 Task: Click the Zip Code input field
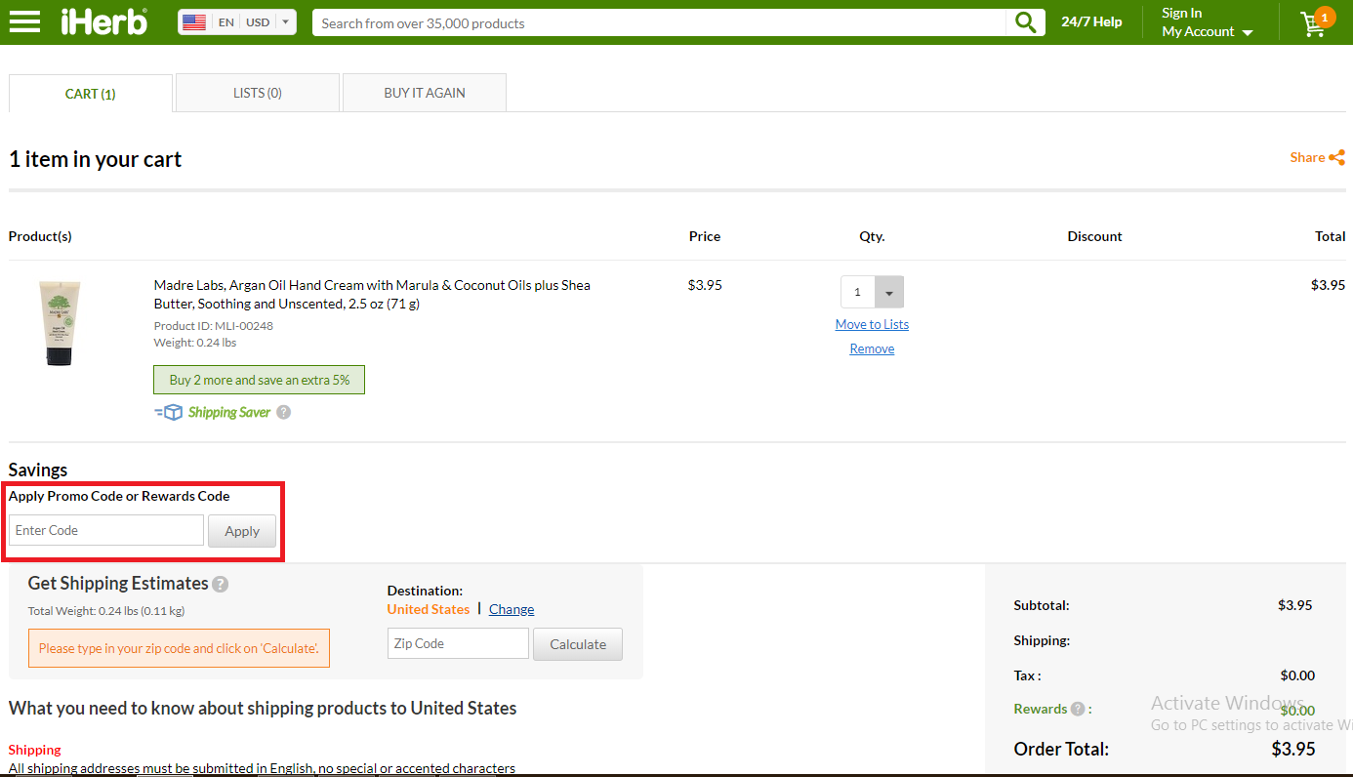(458, 643)
